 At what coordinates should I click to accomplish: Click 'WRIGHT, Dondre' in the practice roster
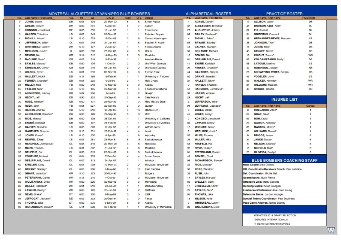point(264,89)
